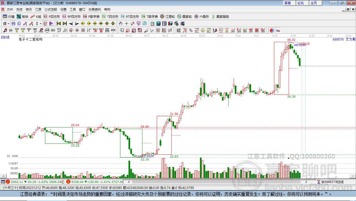Click the 22.16 low price label
The image size is (356, 201).
[x=145, y=159]
